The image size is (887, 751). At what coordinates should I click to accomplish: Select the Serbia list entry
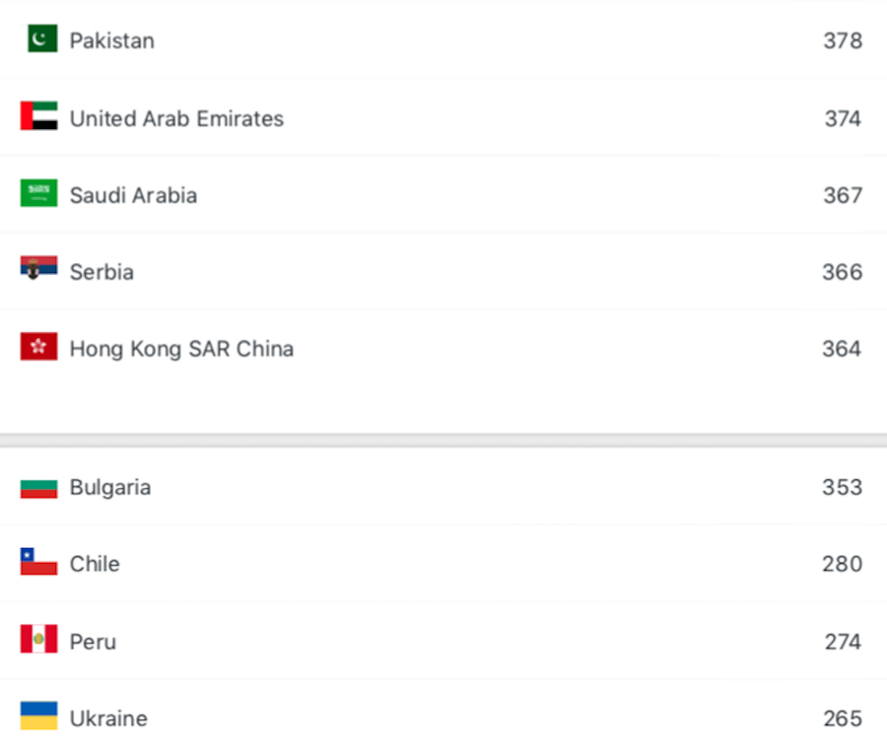(102, 271)
